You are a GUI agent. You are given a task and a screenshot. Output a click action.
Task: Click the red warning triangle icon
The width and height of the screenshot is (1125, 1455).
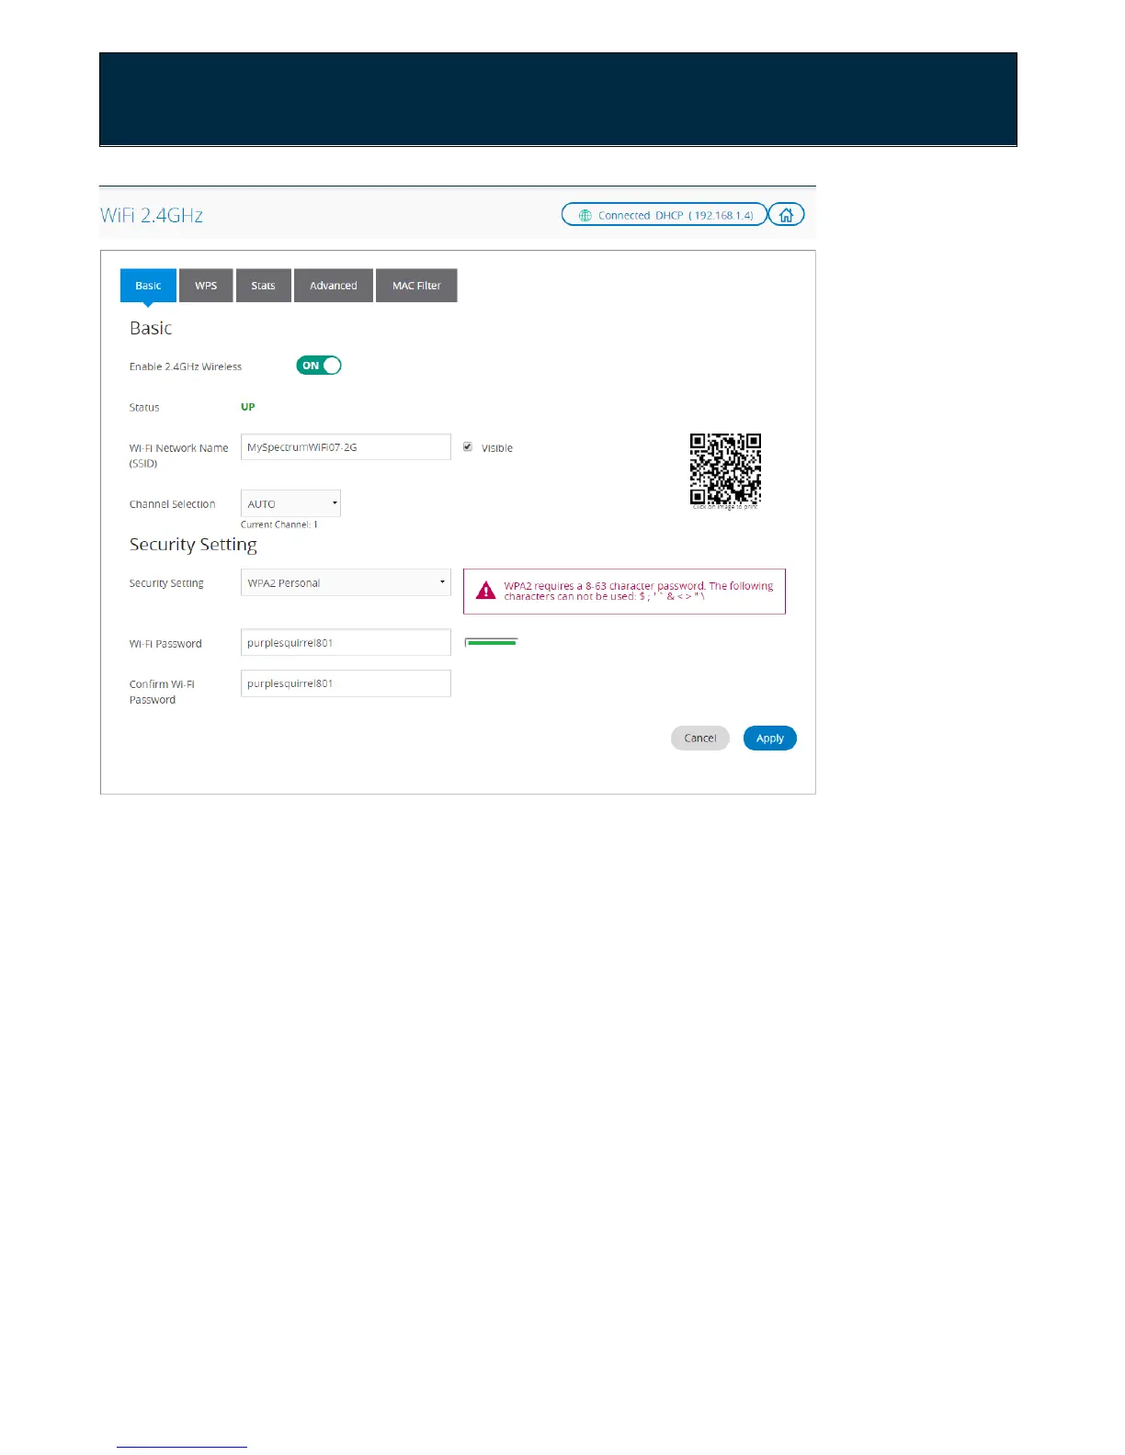(x=485, y=591)
